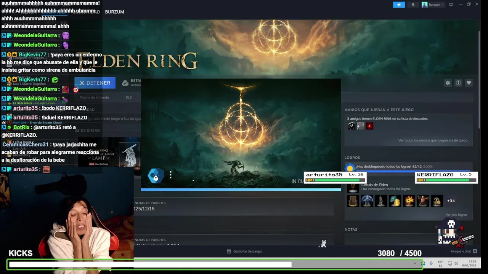Screen dimensions: 488x274
Task: Click the NOTAS section heading
Action: click(x=351, y=229)
